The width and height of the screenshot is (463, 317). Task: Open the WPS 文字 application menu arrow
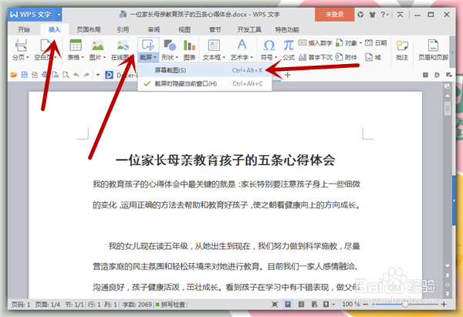(59, 14)
